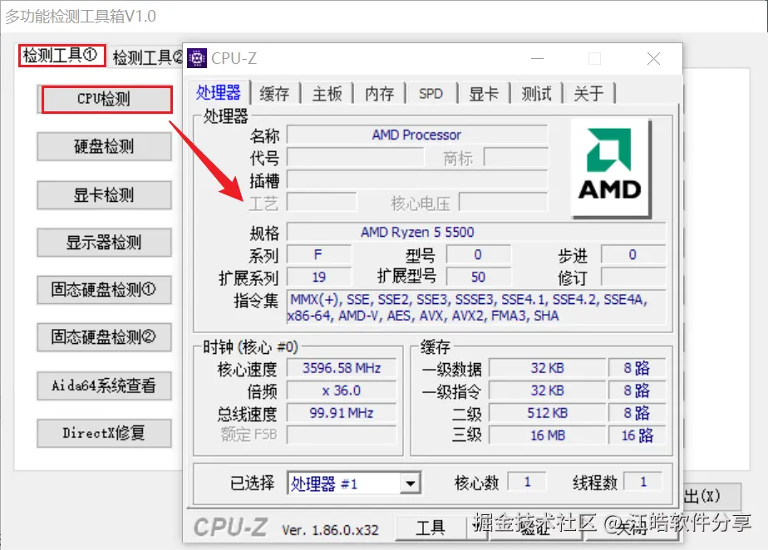Click the 显示器检测 button
The image size is (768, 550).
[x=105, y=243]
